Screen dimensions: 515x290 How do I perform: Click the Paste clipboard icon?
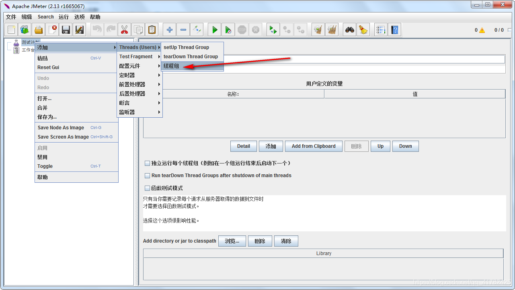152,30
